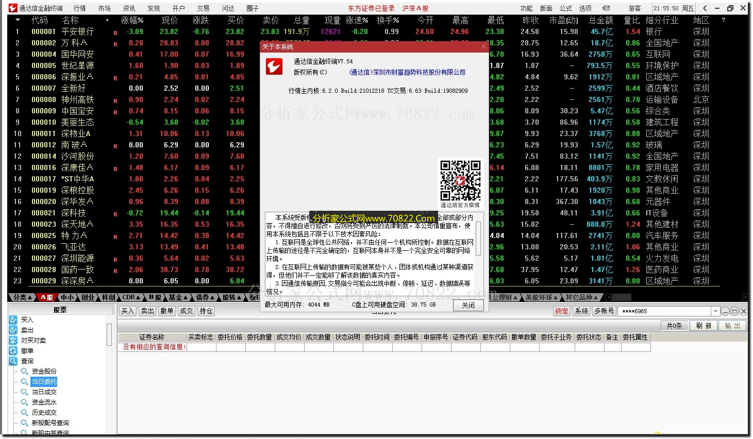Click the 查询 query icon in the sidebar
Viewport: 753px width, 439px height.
pos(13,361)
